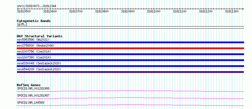Select the Cytogenetic Bands track heading
The width and height of the screenshot is (252, 109).
(34, 21)
